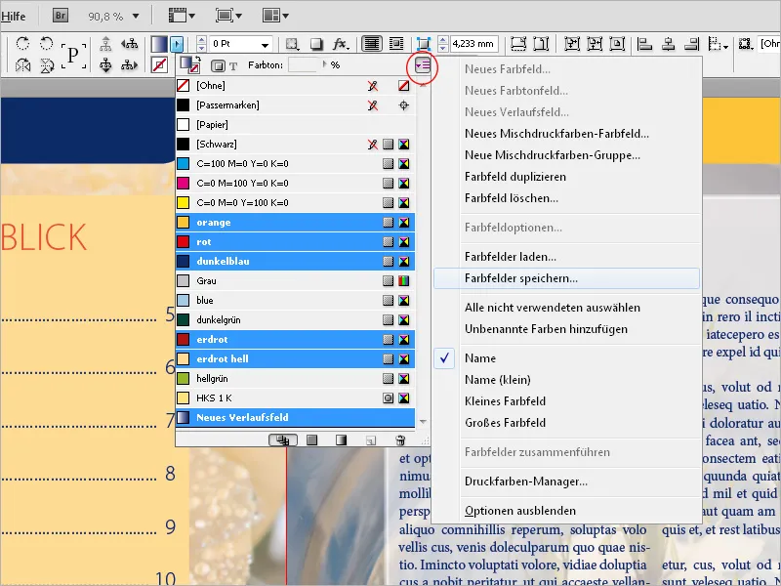Toggle formatting affects container

tap(218, 65)
